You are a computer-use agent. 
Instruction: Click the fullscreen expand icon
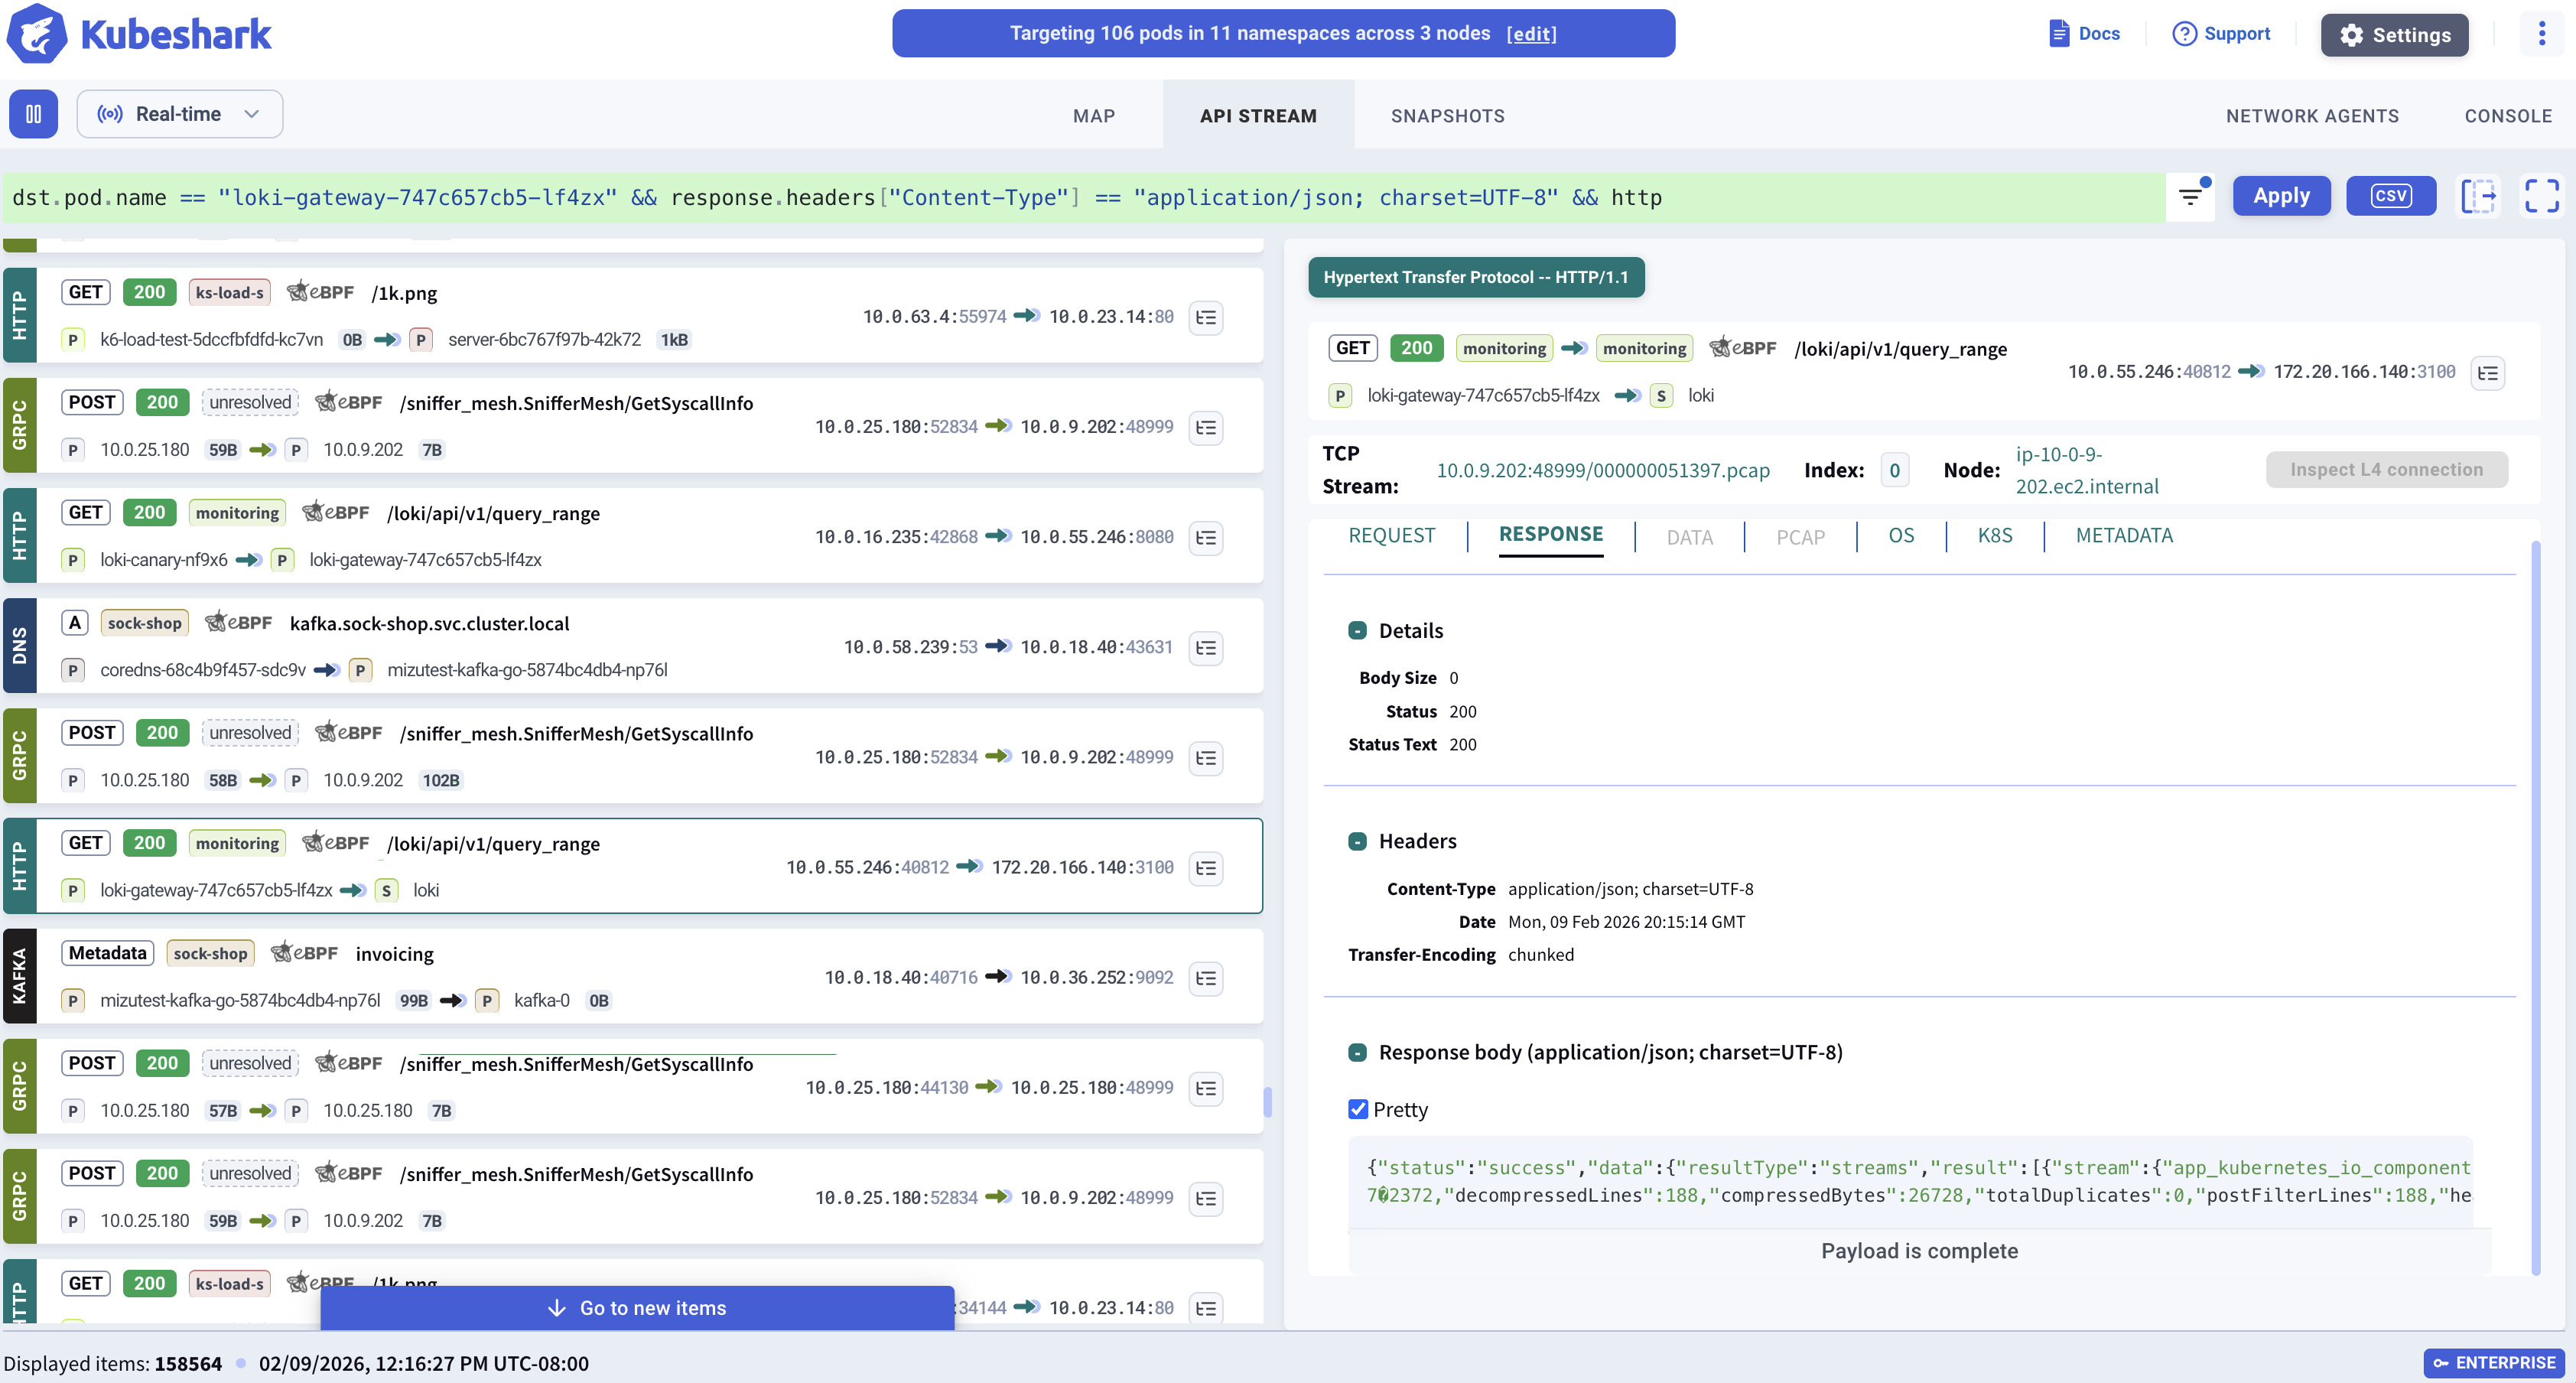click(2541, 196)
